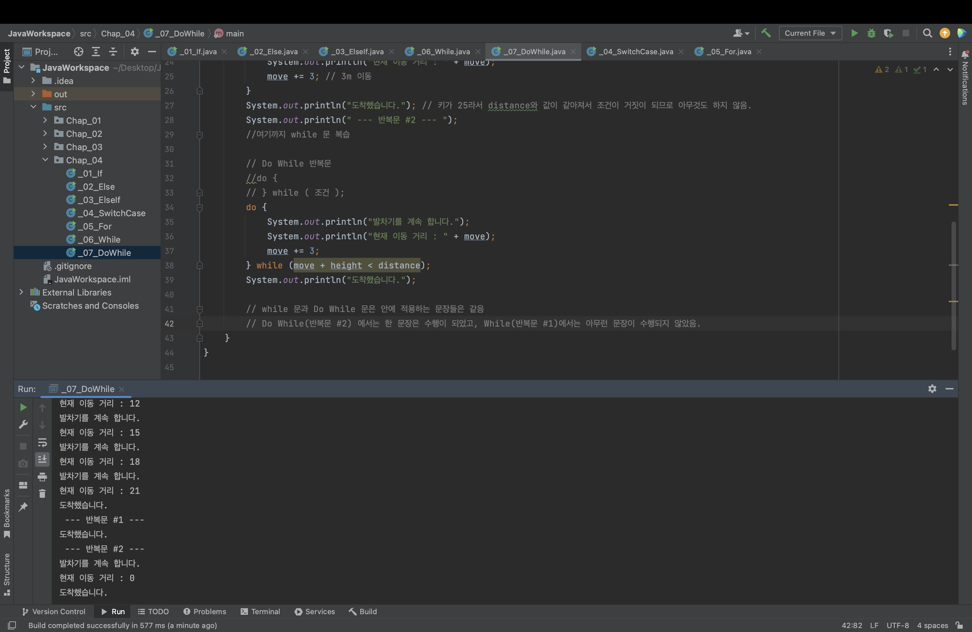
Task: Open the Version Control tool window
Action: coord(54,612)
